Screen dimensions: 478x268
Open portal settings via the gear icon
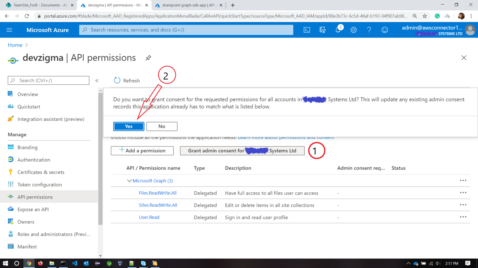tap(354, 30)
